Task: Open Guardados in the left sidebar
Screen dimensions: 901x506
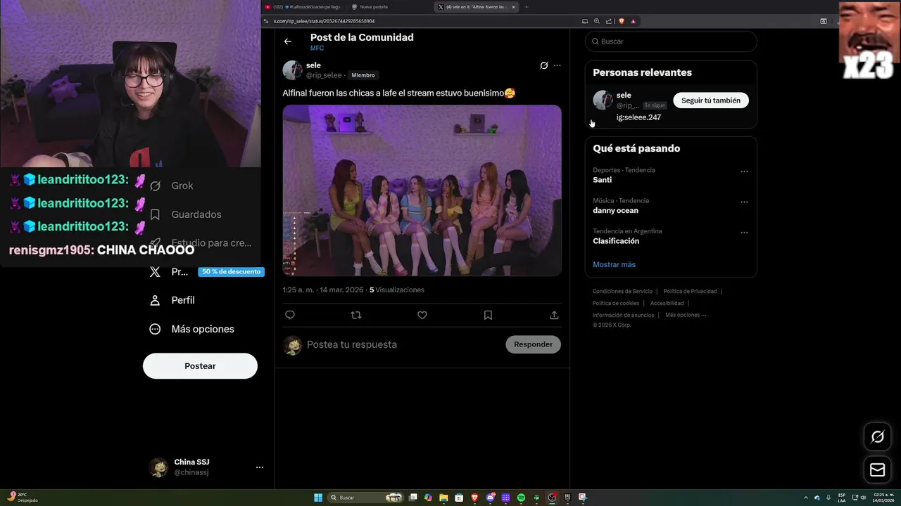Action: point(186,214)
